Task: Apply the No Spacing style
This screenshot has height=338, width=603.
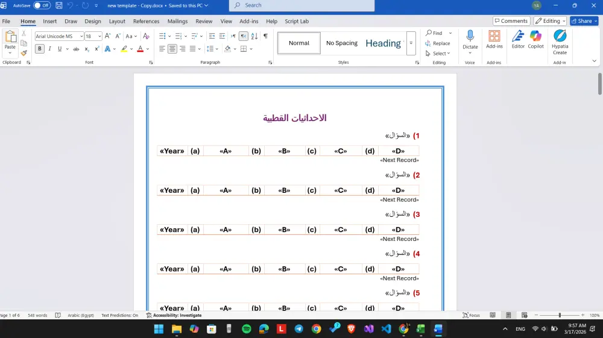Action: [x=341, y=43]
